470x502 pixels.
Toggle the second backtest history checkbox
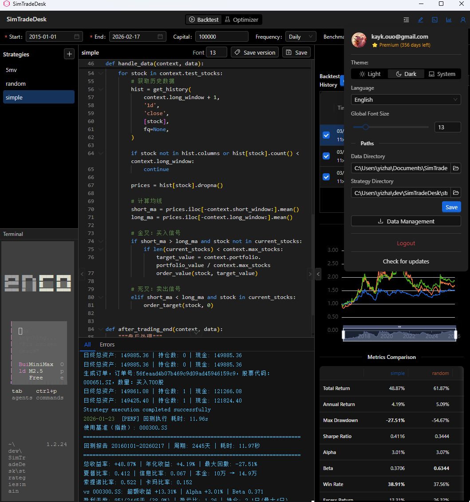click(326, 156)
